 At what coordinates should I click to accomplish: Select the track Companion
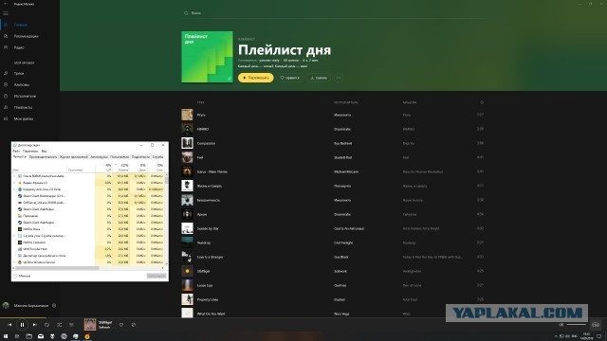click(x=206, y=143)
